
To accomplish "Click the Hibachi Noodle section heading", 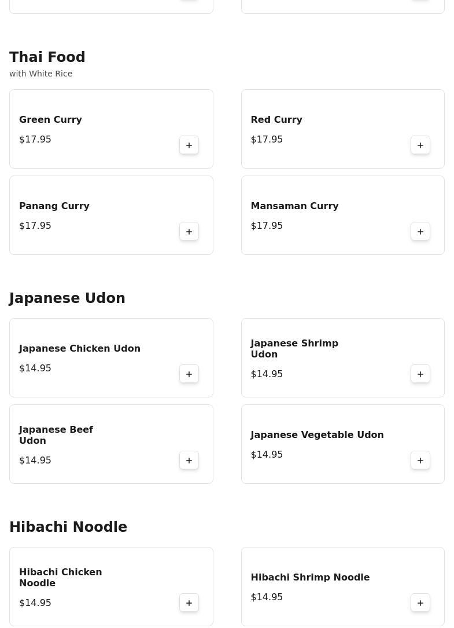I will (68, 527).
